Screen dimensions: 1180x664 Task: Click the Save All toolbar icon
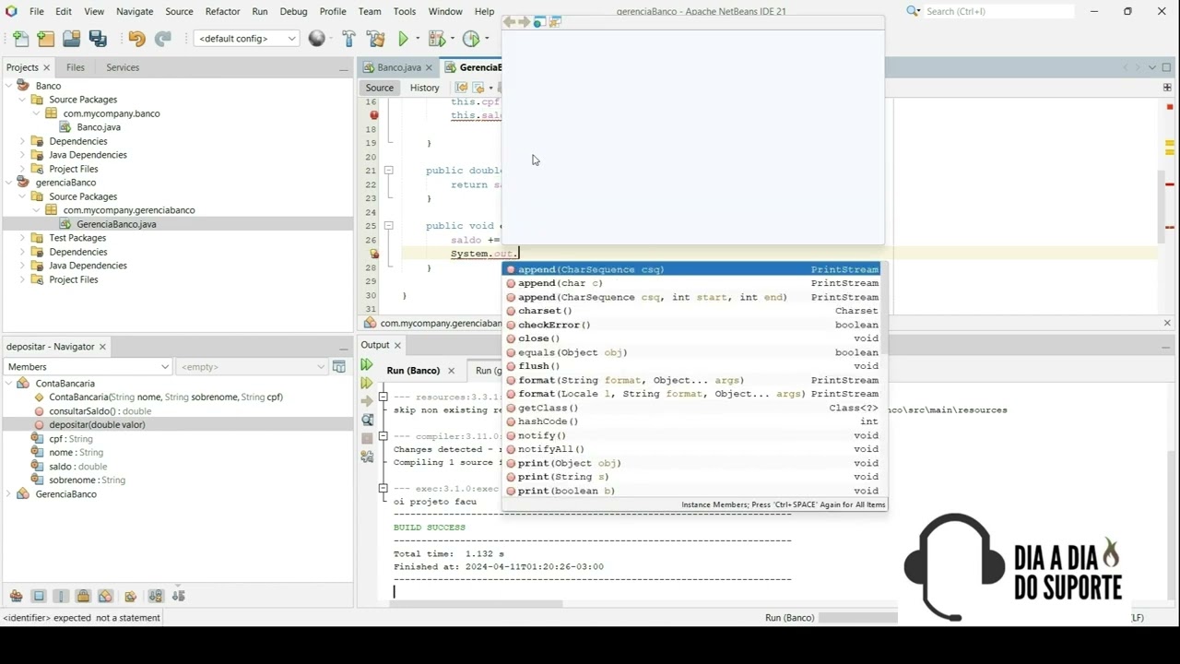pyautogui.click(x=98, y=39)
